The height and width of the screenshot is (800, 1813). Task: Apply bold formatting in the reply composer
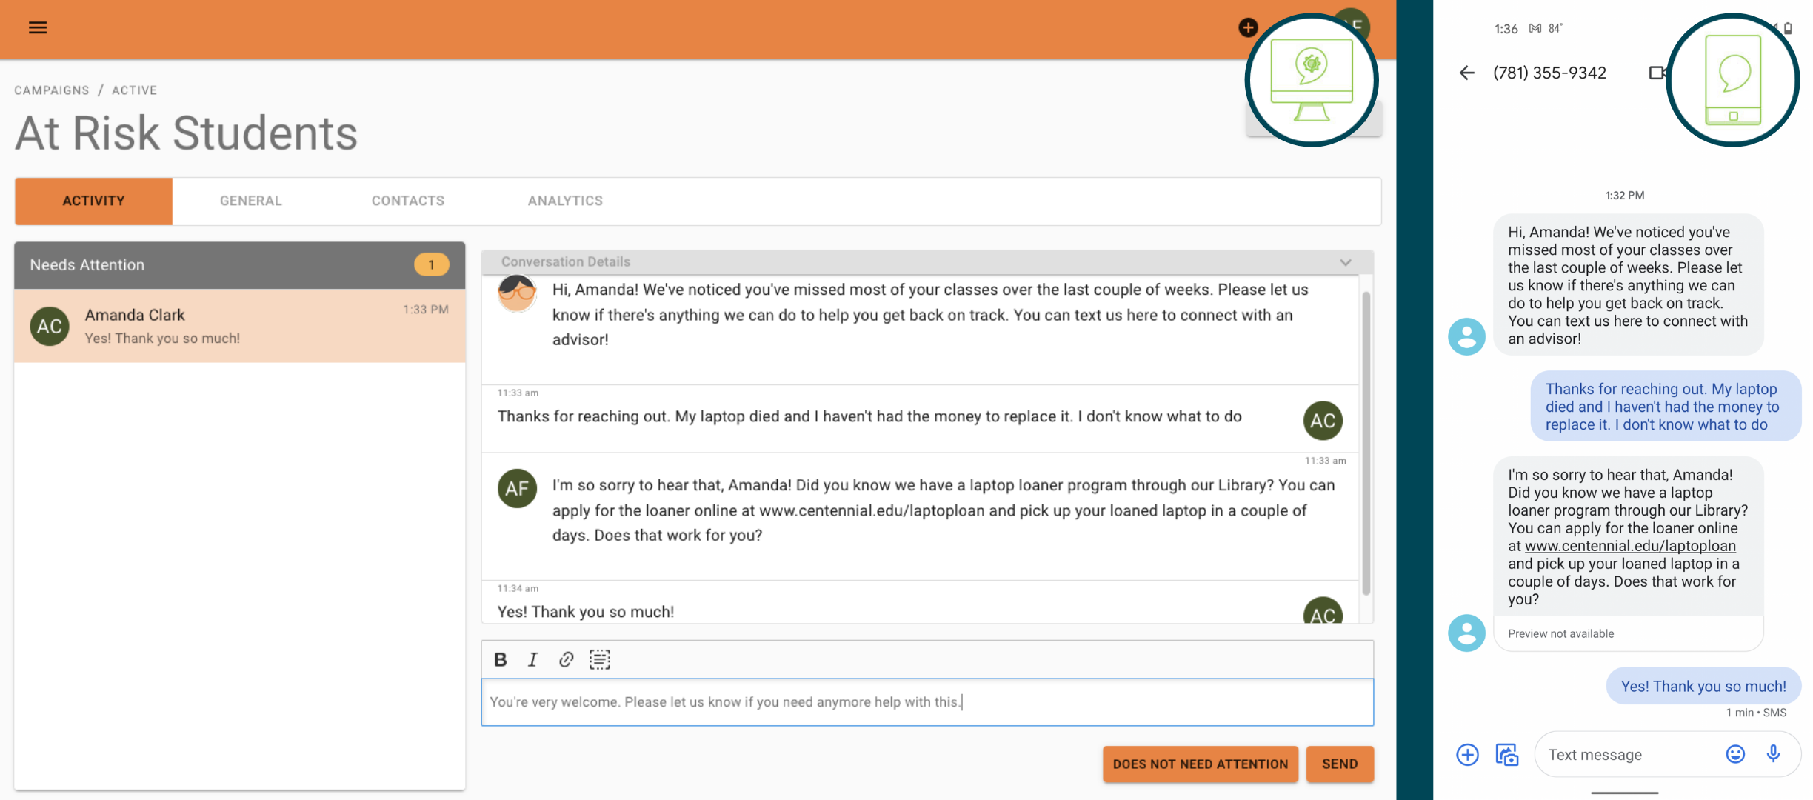501,659
